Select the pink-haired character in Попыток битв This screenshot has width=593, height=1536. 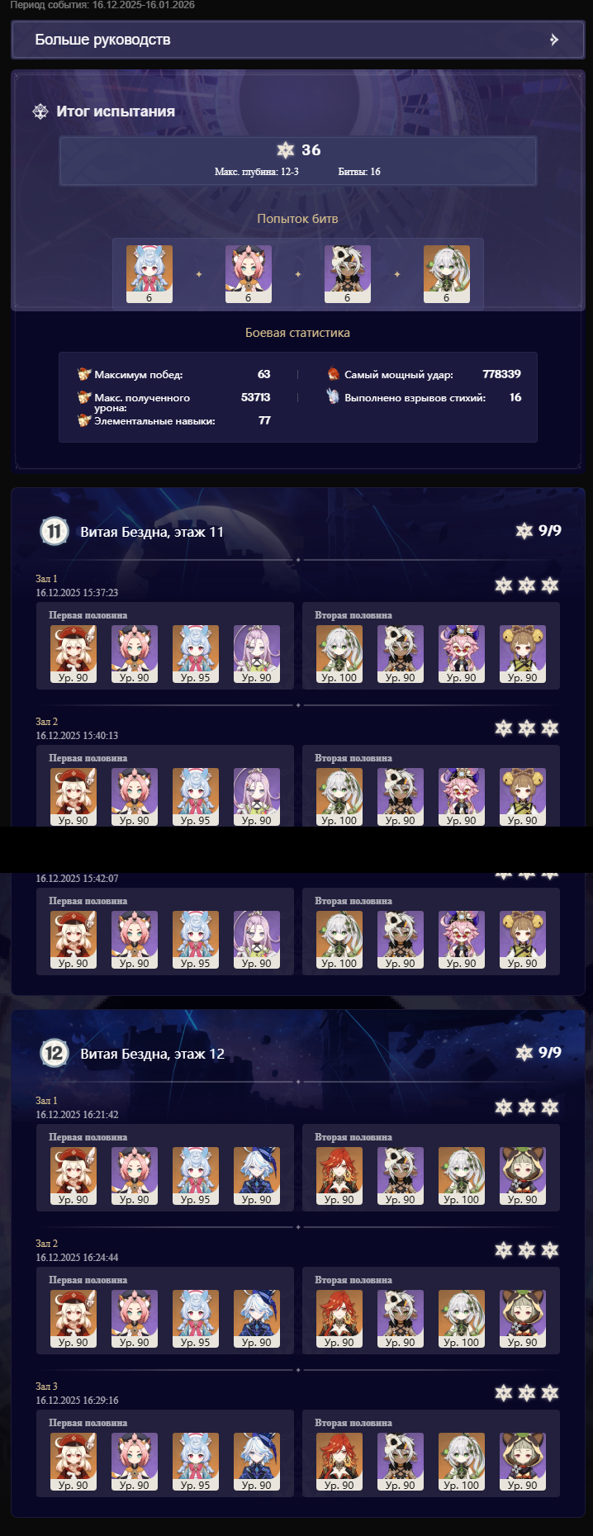click(x=249, y=274)
